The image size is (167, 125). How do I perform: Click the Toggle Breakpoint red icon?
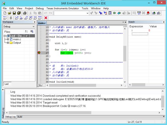click(148, 13)
